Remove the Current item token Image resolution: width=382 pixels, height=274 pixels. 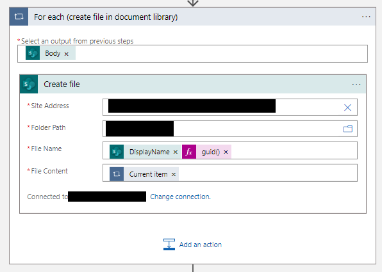[174, 175]
